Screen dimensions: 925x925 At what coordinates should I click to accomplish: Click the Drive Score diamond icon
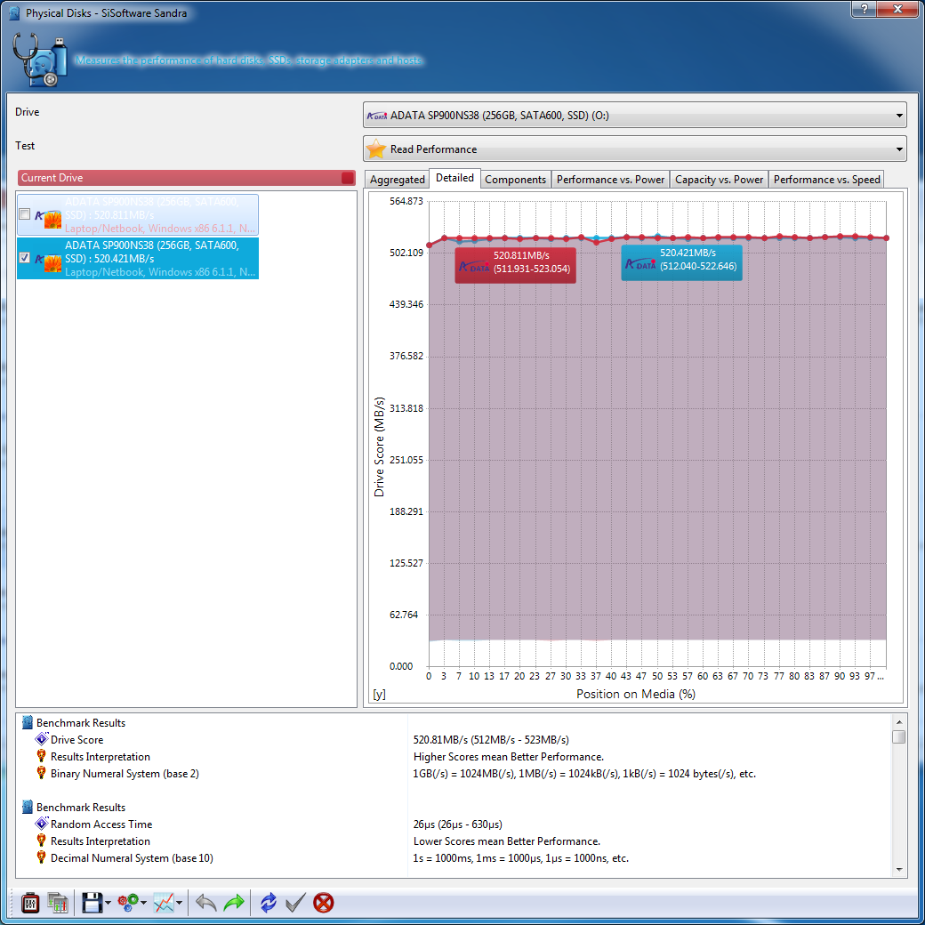point(41,739)
